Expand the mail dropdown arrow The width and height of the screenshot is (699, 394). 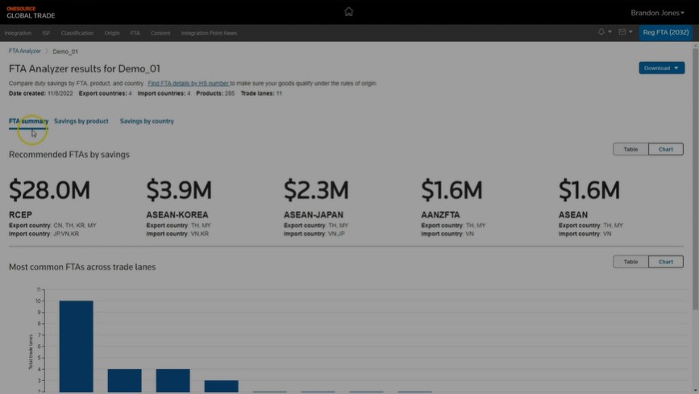630,32
